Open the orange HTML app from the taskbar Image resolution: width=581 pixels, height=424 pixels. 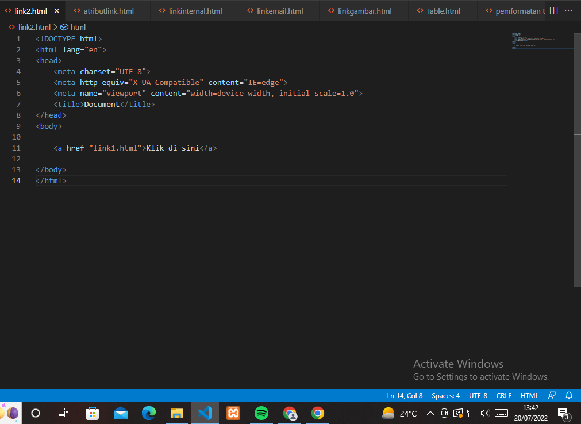coord(233,413)
